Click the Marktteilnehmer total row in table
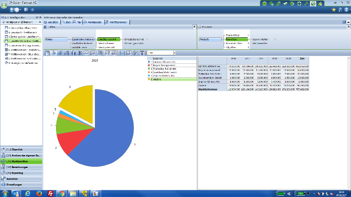Screen dimensions: 351x197 (254, 89)
